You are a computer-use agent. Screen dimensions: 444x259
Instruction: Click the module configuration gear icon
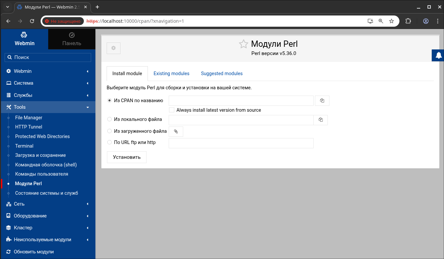pos(114,48)
